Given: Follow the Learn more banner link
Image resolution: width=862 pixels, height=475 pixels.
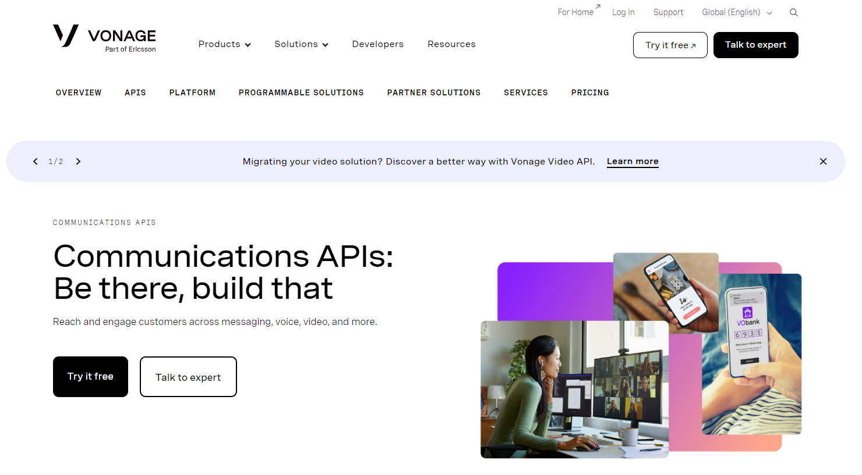Looking at the screenshot, I should 633,162.
